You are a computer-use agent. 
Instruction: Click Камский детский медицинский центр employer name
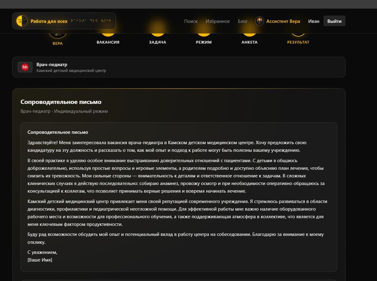[71, 71]
